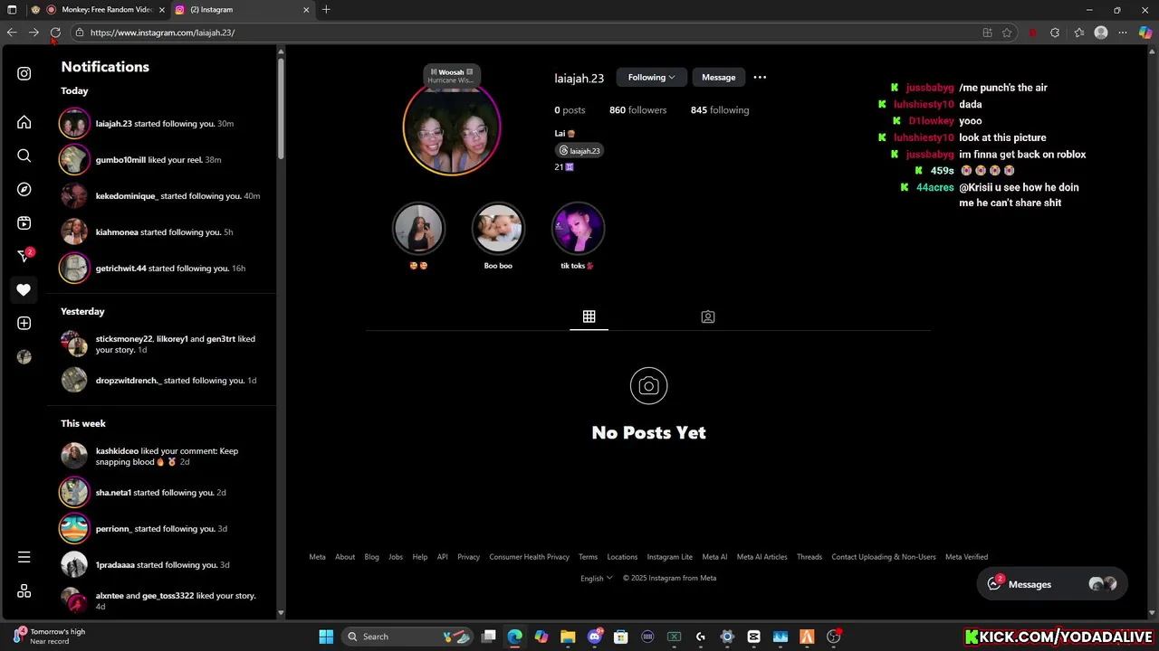The width and height of the screenshot is (1159, 651).
Task: Open File Explorer from the taskbar
Action: pyautogui.click(x=568, y=637)
